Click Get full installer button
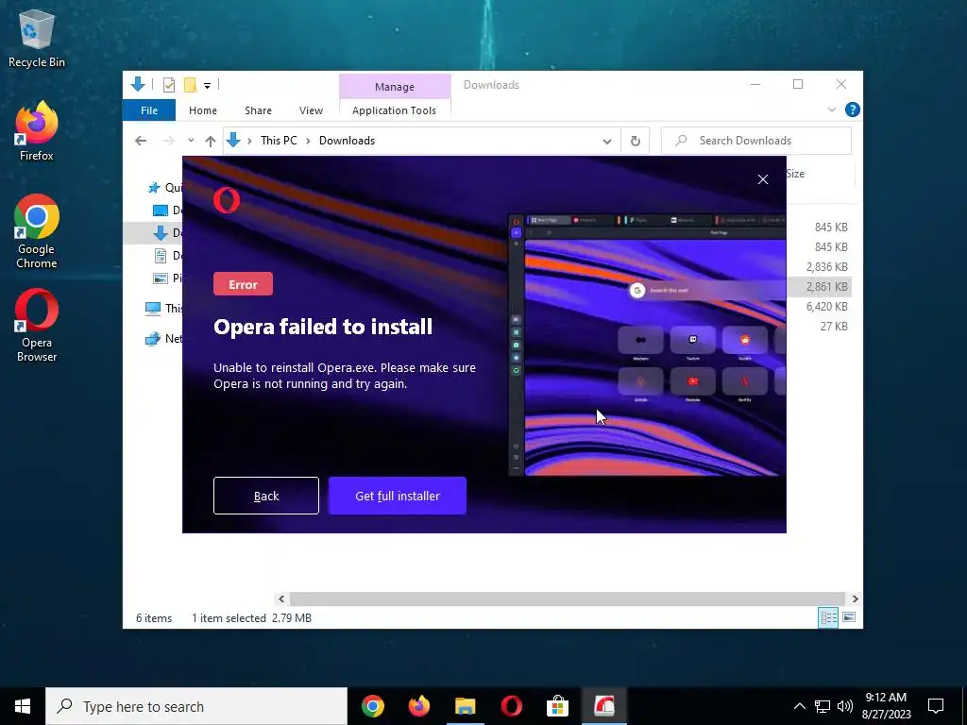This screenshot has width=967, height=725. (398, 496)
